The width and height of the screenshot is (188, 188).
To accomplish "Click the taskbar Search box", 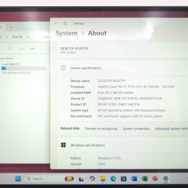I will click(x=50, y=178).
